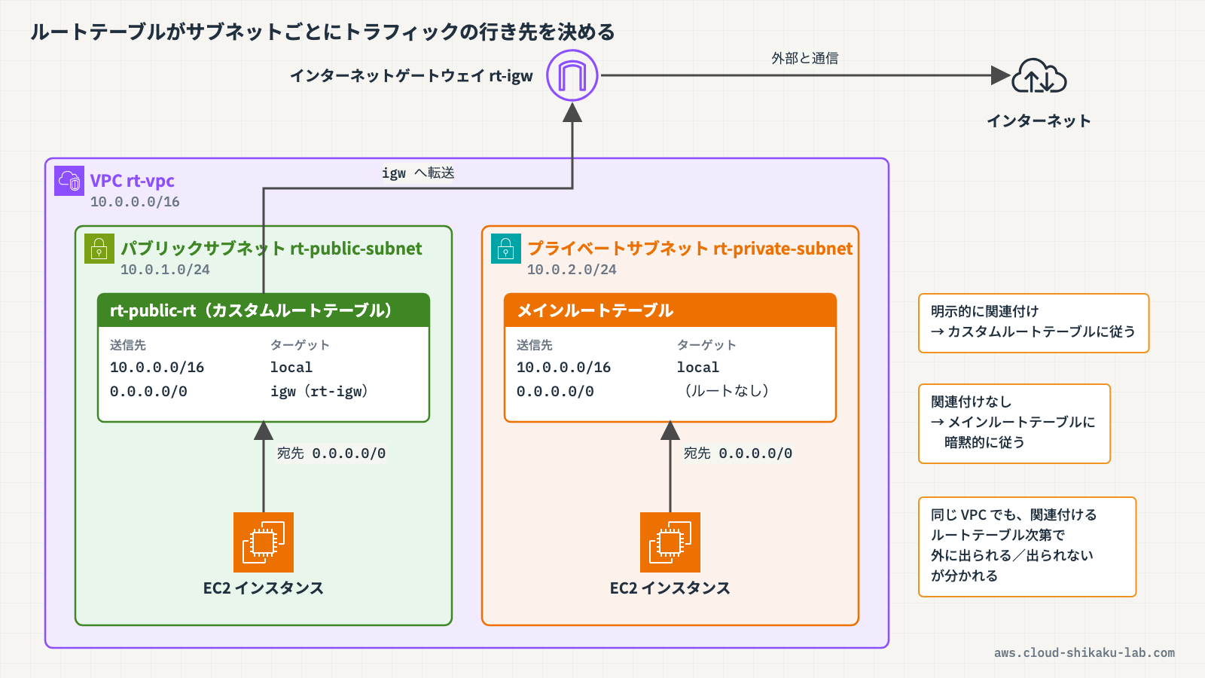The width and height of the screenshot is (1205, 678).
Task: Click the igw へ転送 label
Action: pyautogui.click(x=418, y=173)
